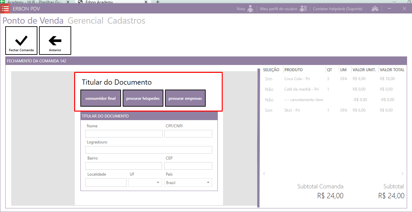
Task: Click the right arrow of product list scrollbar
Action: [x=402, y=174]
